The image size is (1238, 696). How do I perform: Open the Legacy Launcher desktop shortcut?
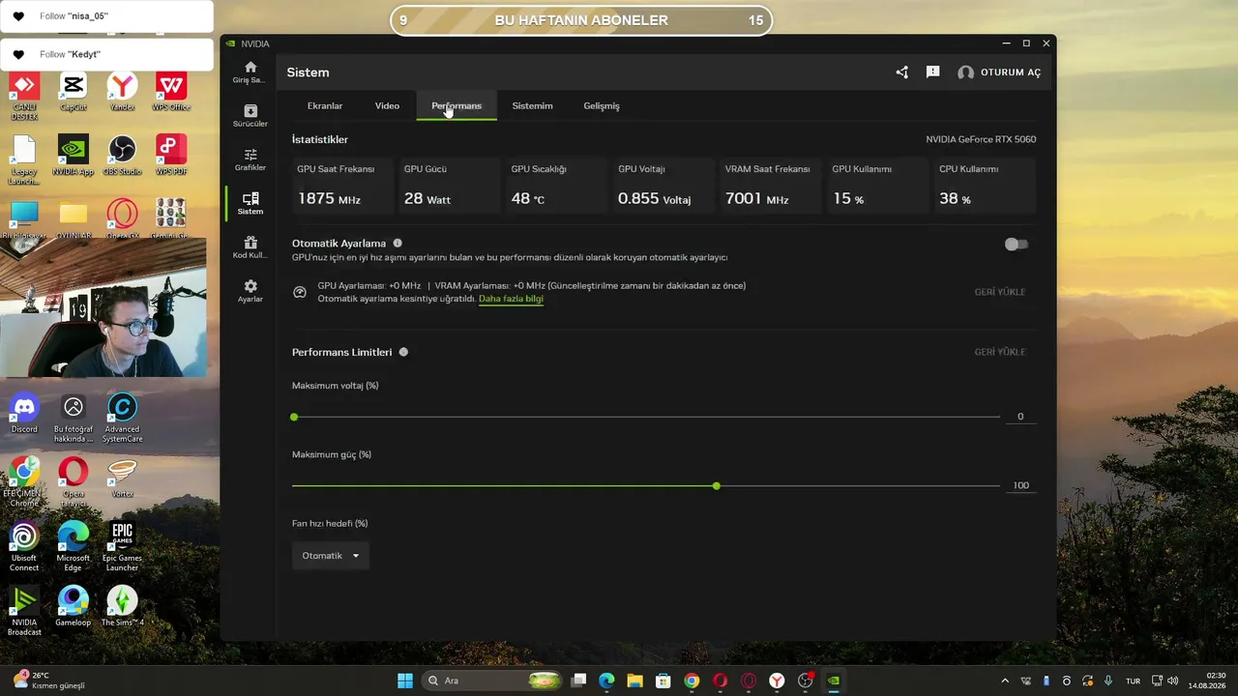(x=24, y=160)
